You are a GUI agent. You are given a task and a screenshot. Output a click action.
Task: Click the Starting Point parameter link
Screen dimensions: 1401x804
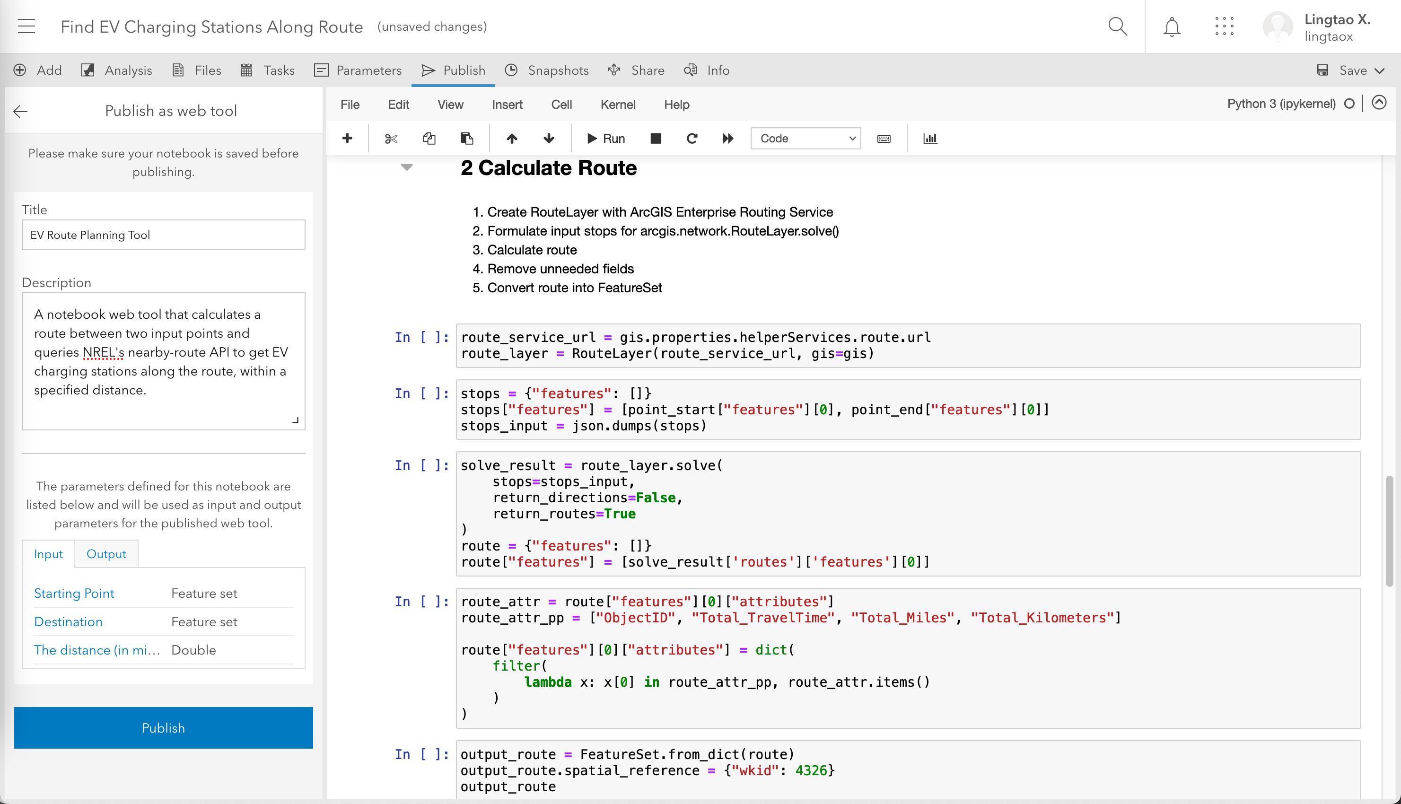pyautogui.click(x=73, y=594)
